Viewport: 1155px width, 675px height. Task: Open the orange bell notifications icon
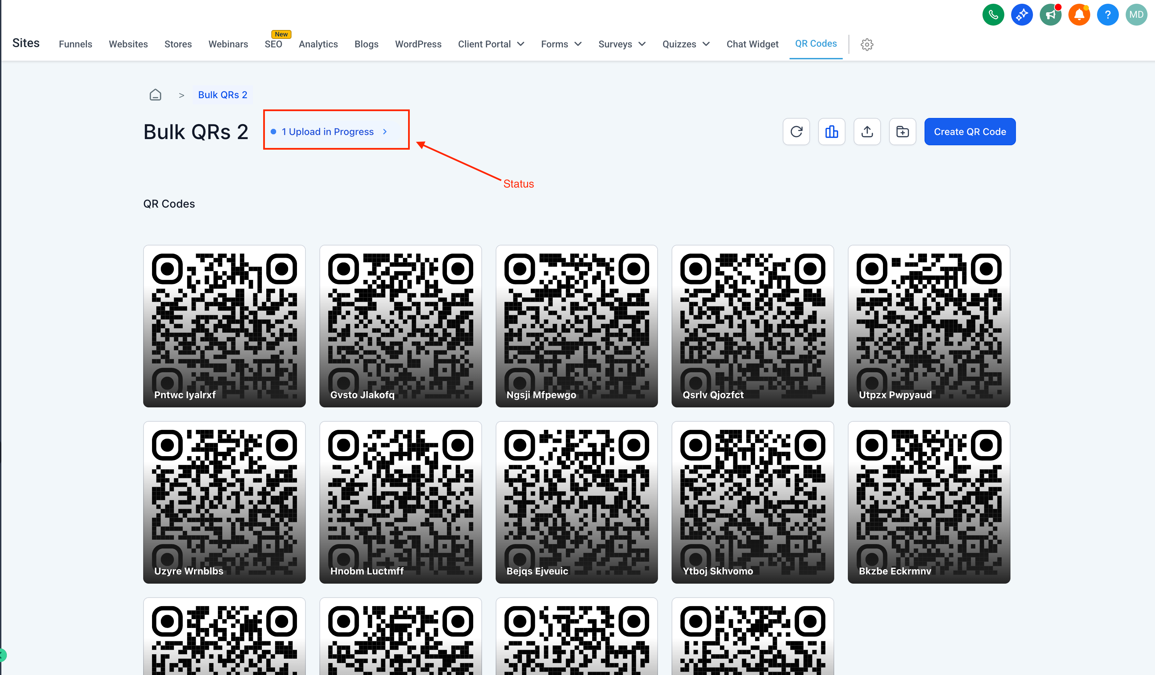[x=1079, y=15]
